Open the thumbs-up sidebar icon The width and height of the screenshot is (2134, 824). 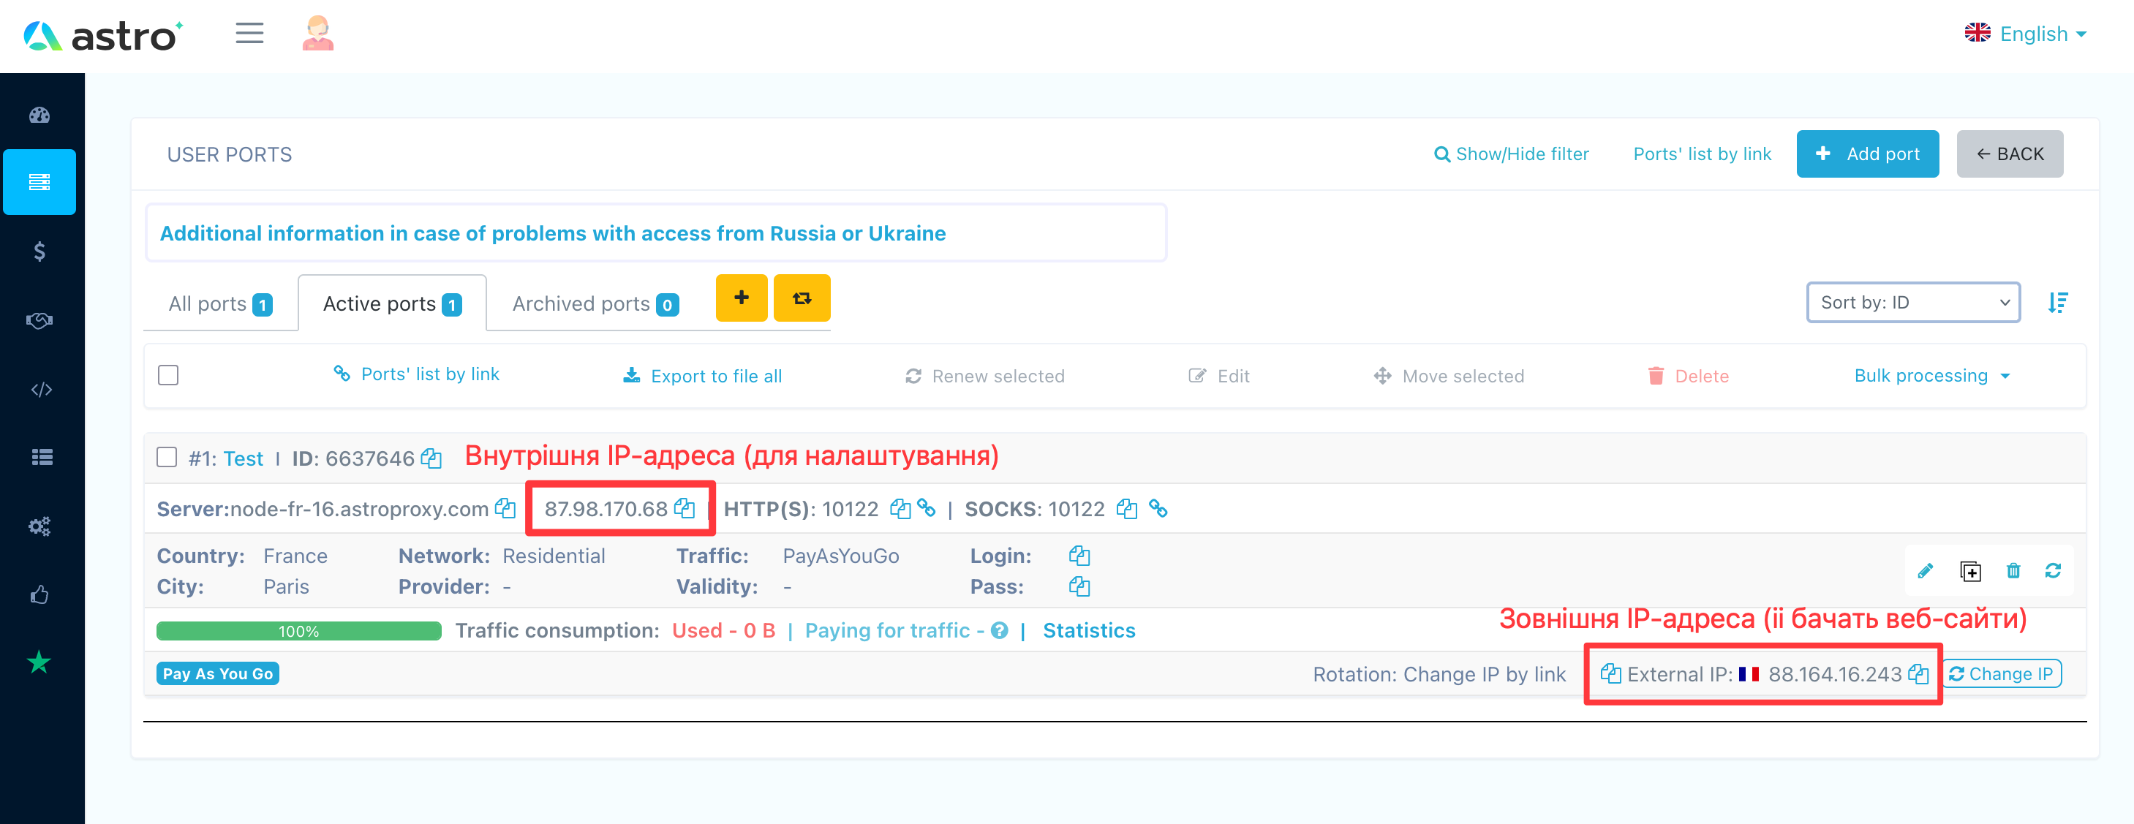39,594
